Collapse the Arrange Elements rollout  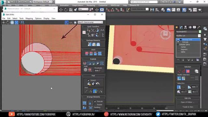click(x=93, y=97)
